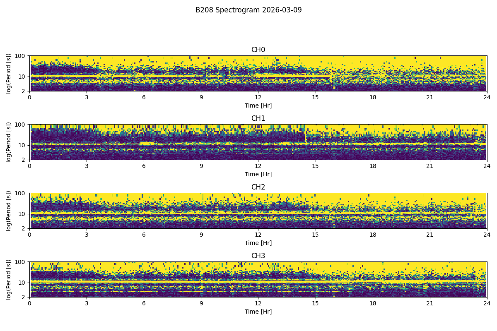This screenshot has width=497, height=331.
Task: Click the CH1 subplot title
Action: click(x=258, y=119)
